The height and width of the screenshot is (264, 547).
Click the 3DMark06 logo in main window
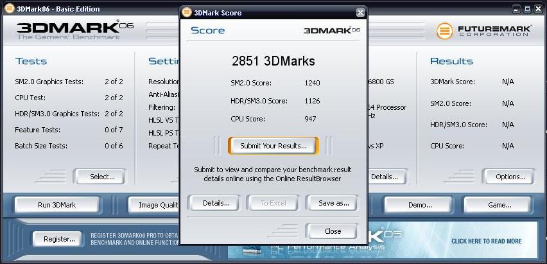[x=74, y=30]
